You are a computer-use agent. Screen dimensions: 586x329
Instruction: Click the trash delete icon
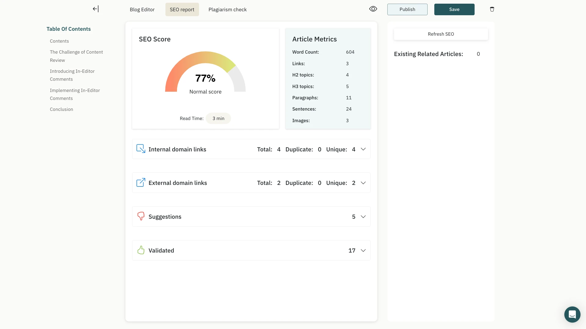[x=492, y=9]
